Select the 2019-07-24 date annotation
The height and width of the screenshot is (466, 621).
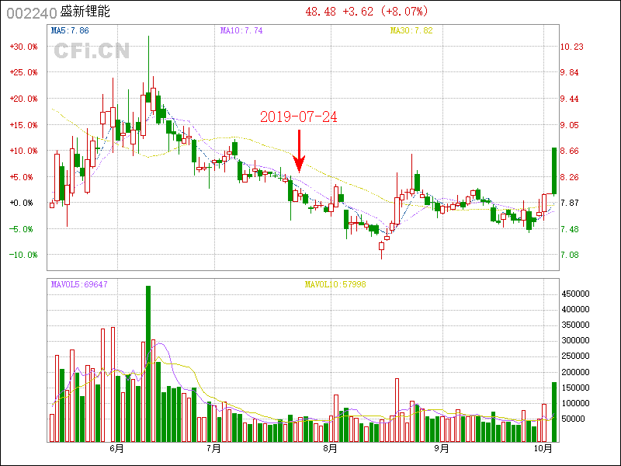click(299, 116)
